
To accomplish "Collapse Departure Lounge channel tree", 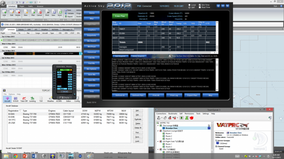I will pos(158,131).
